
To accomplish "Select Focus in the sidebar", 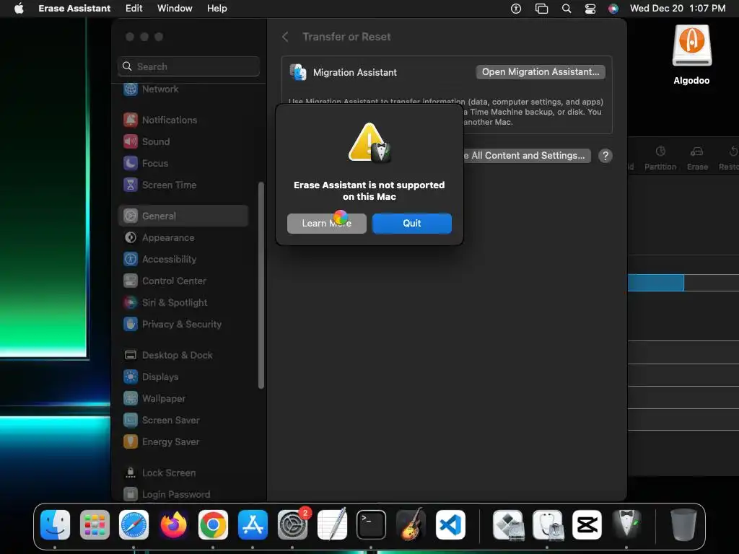I will pyautogui.click(x=184, y=164).
